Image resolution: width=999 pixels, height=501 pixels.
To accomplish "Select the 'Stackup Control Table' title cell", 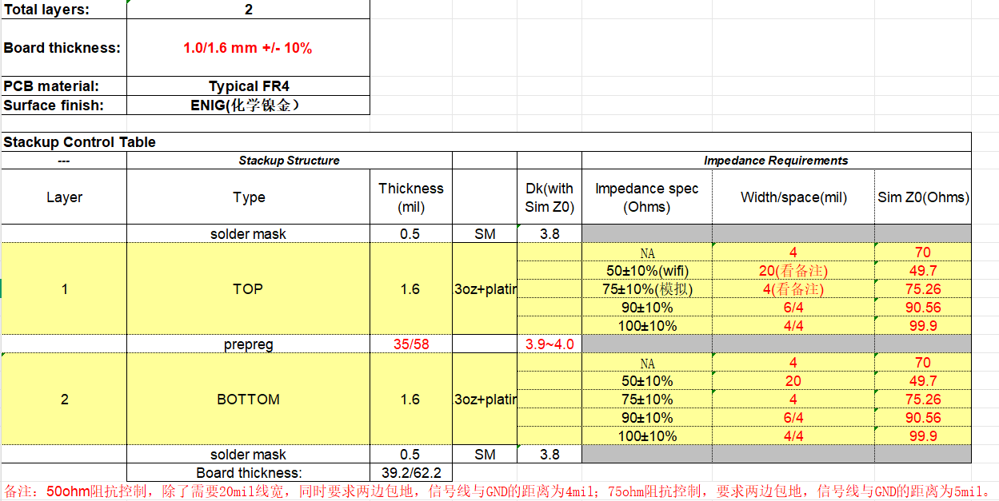I will [x=80, y=142].
